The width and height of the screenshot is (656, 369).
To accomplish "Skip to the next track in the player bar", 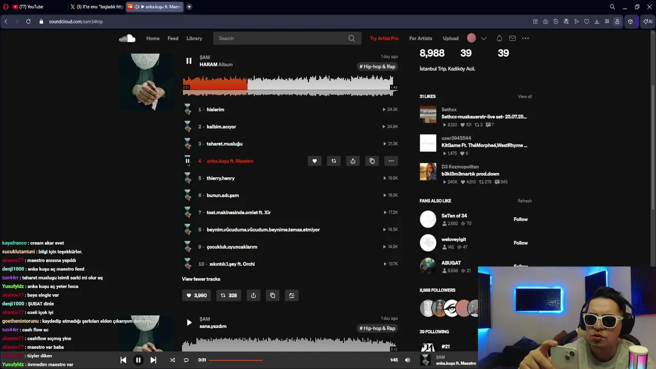I will [153, 360].
